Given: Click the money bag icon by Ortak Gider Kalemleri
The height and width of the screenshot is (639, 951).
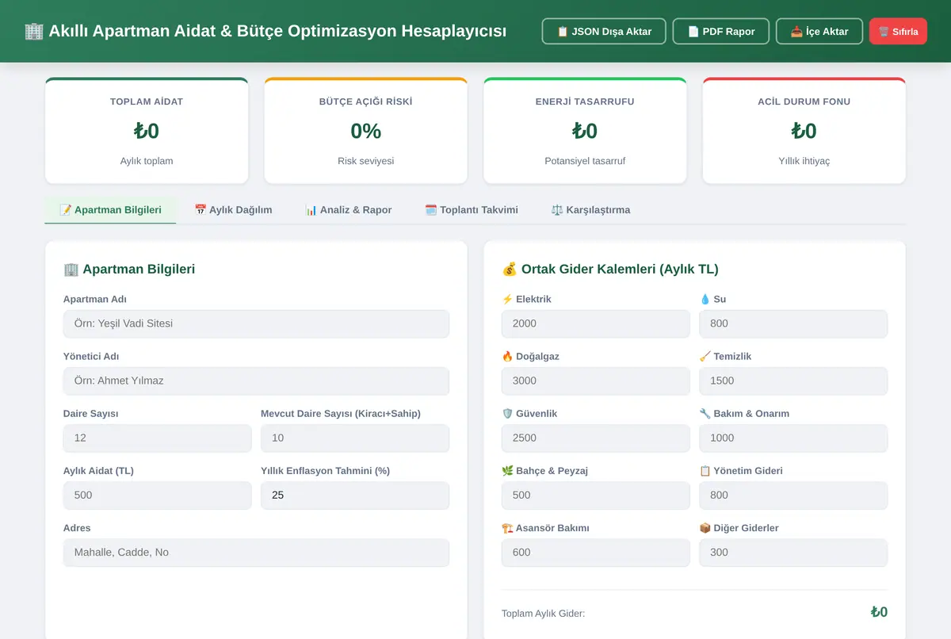Looking at the screenshot, I should [510, 269].
